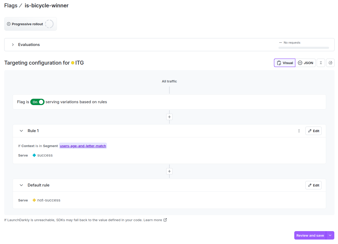
Task: Collapse Rule 1 with its chevron
Action: (x=21, y=131)
